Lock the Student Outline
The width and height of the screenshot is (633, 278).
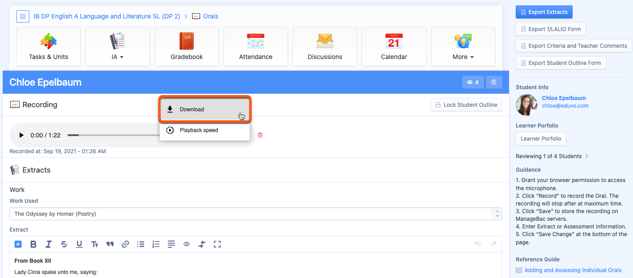pyautogui.click(x=466, y=105)
